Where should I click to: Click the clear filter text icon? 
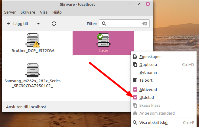(145, 24)
